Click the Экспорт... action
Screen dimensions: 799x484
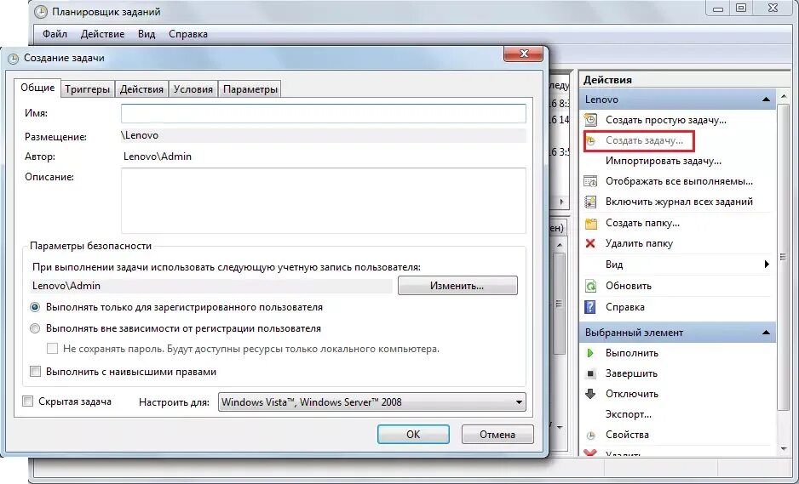pyautogui.click(x=629, y=414)
